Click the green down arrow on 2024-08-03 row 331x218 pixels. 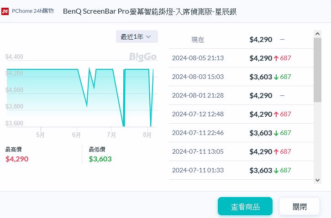276,77
